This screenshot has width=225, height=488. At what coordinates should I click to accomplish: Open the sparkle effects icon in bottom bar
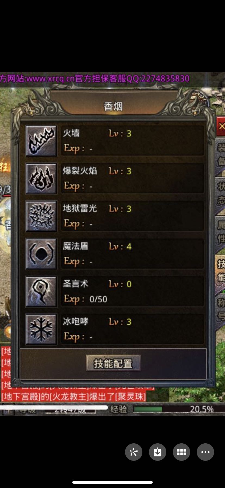tap(134, 452)
